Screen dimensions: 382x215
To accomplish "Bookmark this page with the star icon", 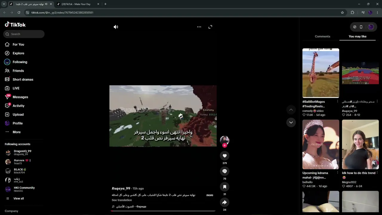I will [x=342, y=13].
